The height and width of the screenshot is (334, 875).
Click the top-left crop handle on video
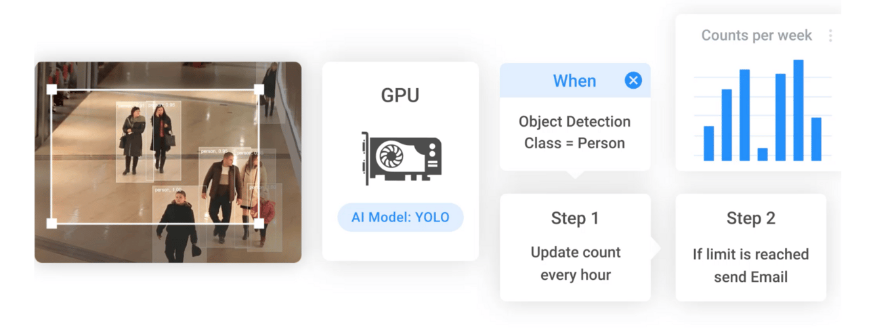pyautogui.click(x=51, y=89)
